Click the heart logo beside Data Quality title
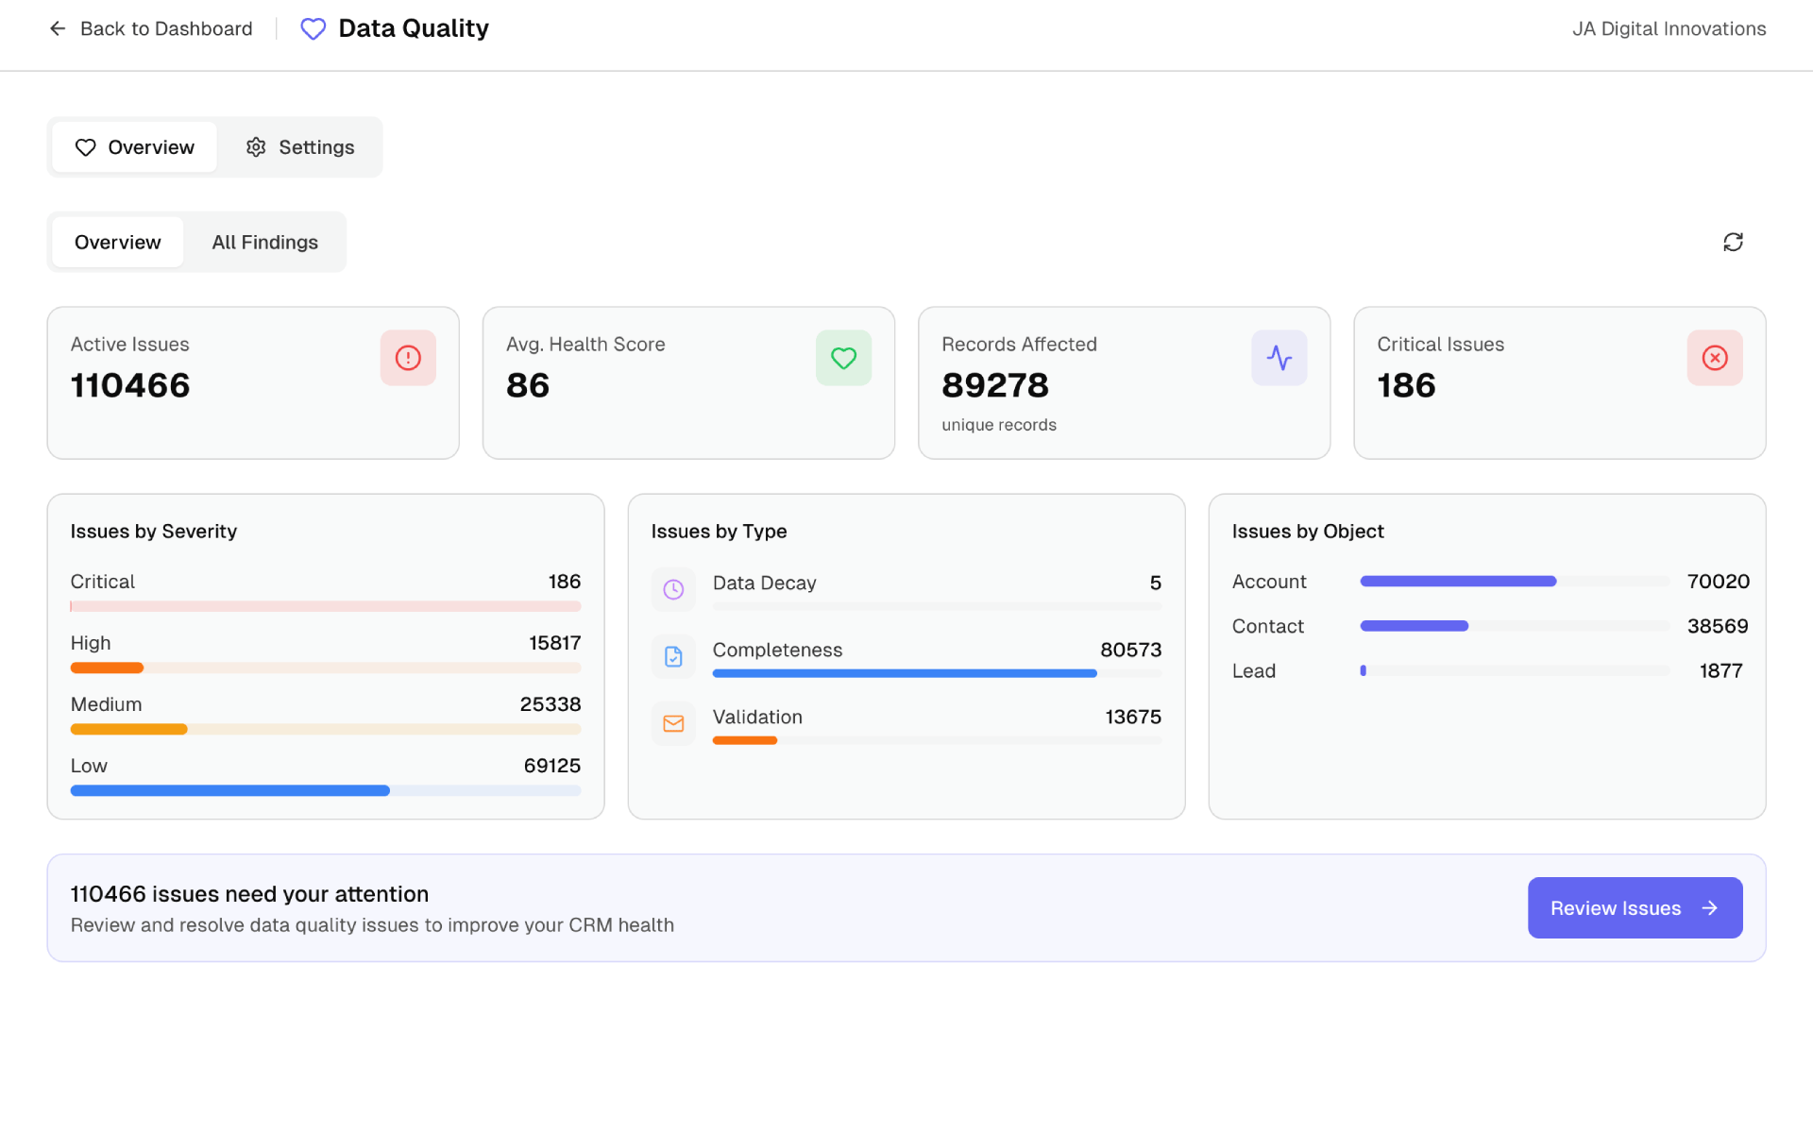The image size is (1813, 1133). pyautogui.click(x=313, y=28)
